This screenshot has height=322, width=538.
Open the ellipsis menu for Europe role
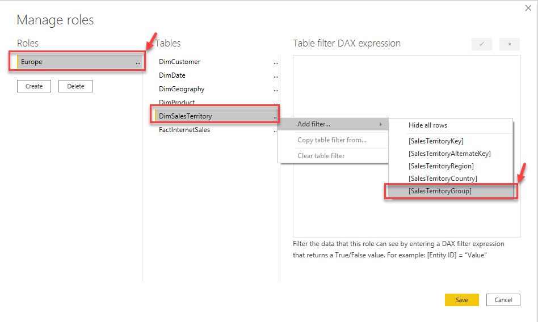[x=137, y=63]
